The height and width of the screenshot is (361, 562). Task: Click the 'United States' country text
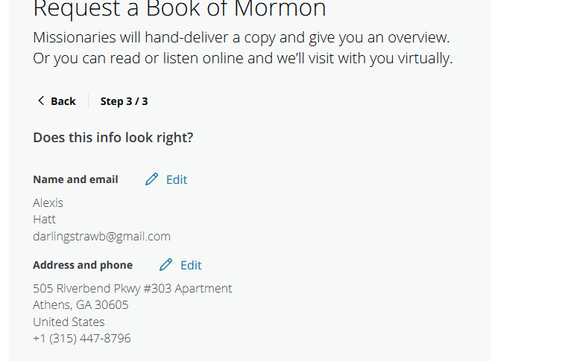(69, 322)
